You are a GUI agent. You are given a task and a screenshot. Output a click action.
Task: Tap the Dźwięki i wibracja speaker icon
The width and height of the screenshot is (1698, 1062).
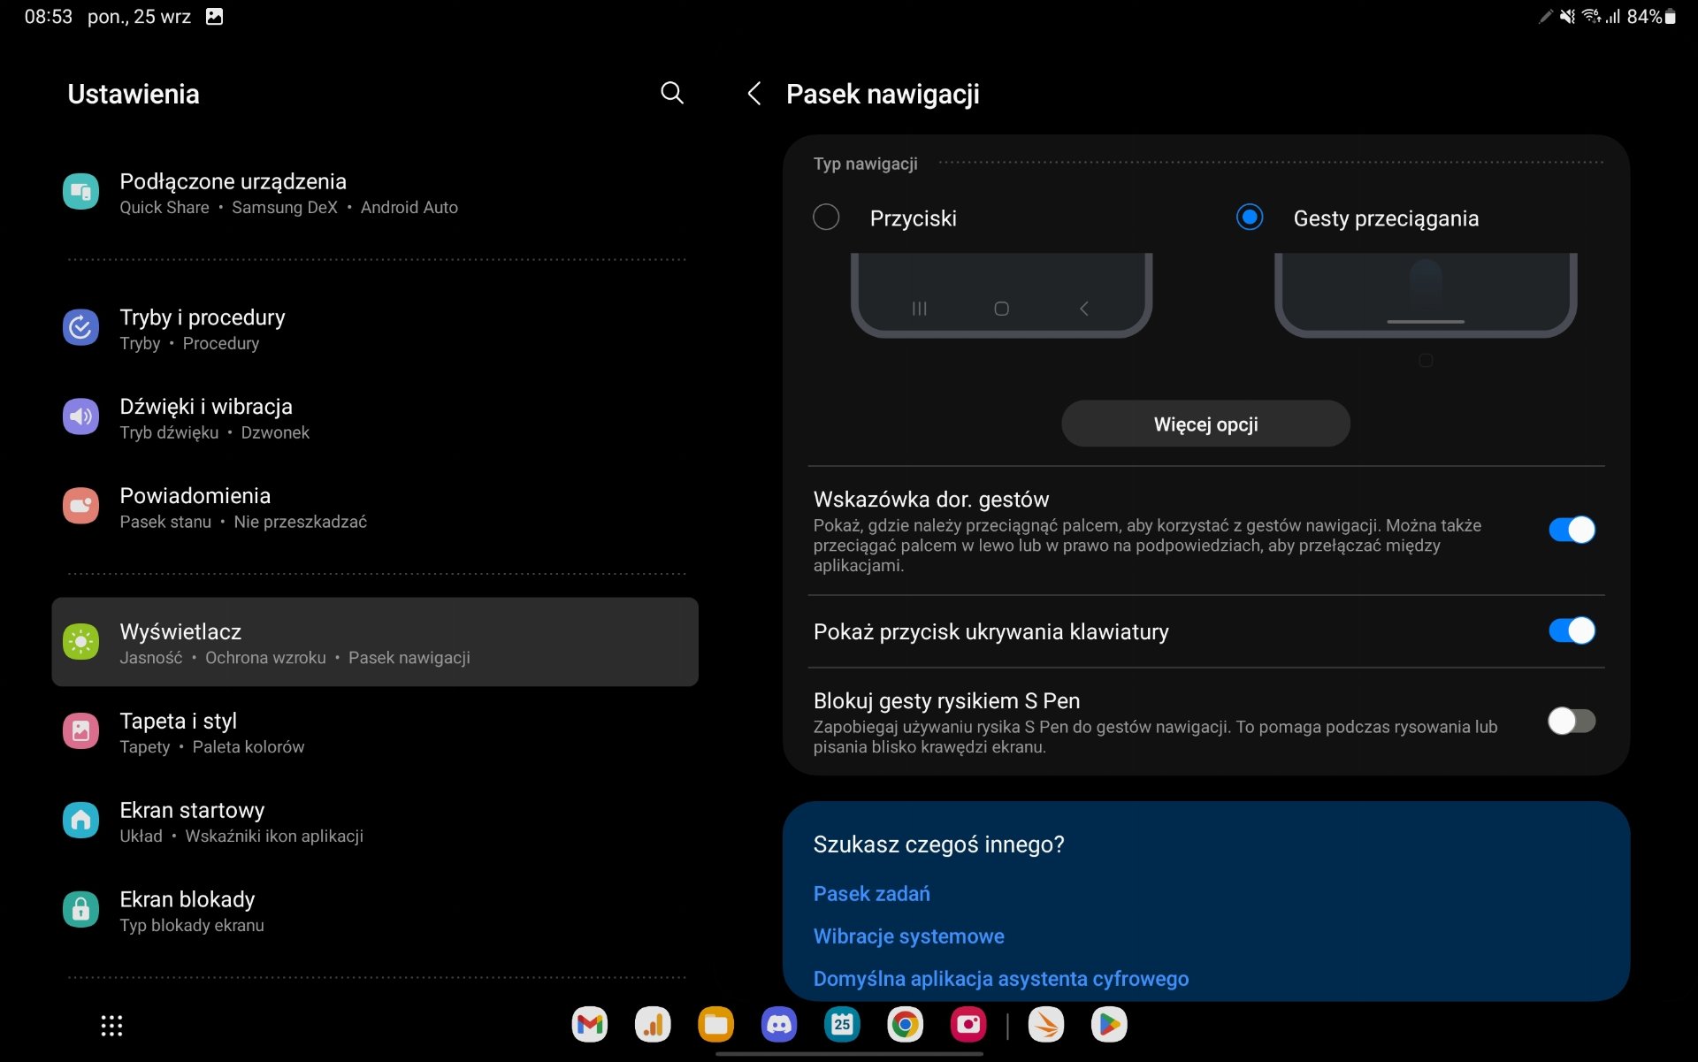[x=80, y=417]
